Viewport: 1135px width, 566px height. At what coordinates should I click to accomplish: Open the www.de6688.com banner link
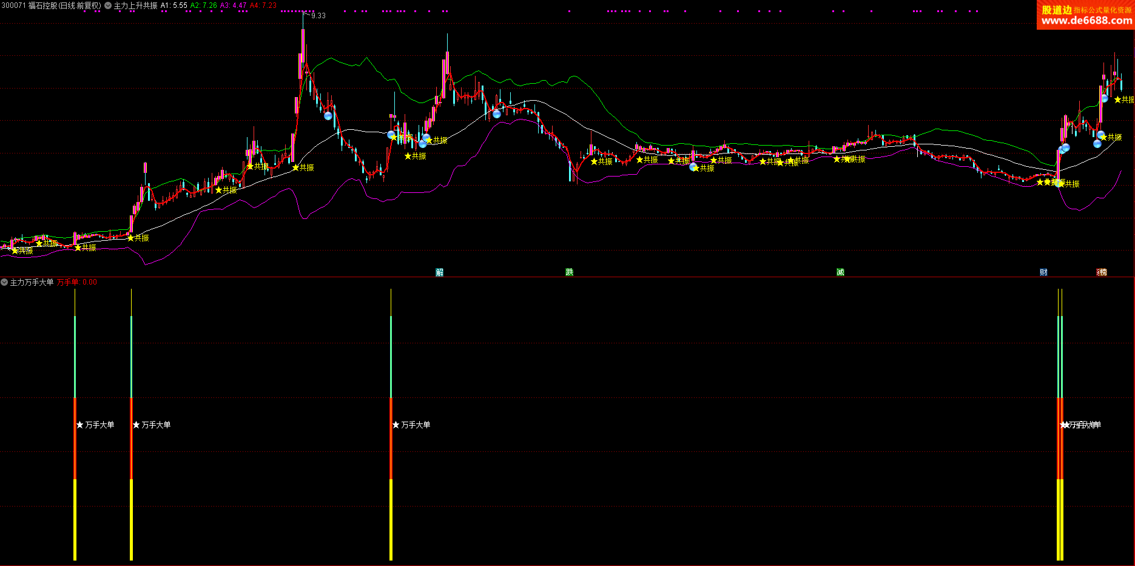coord(1086,21)
